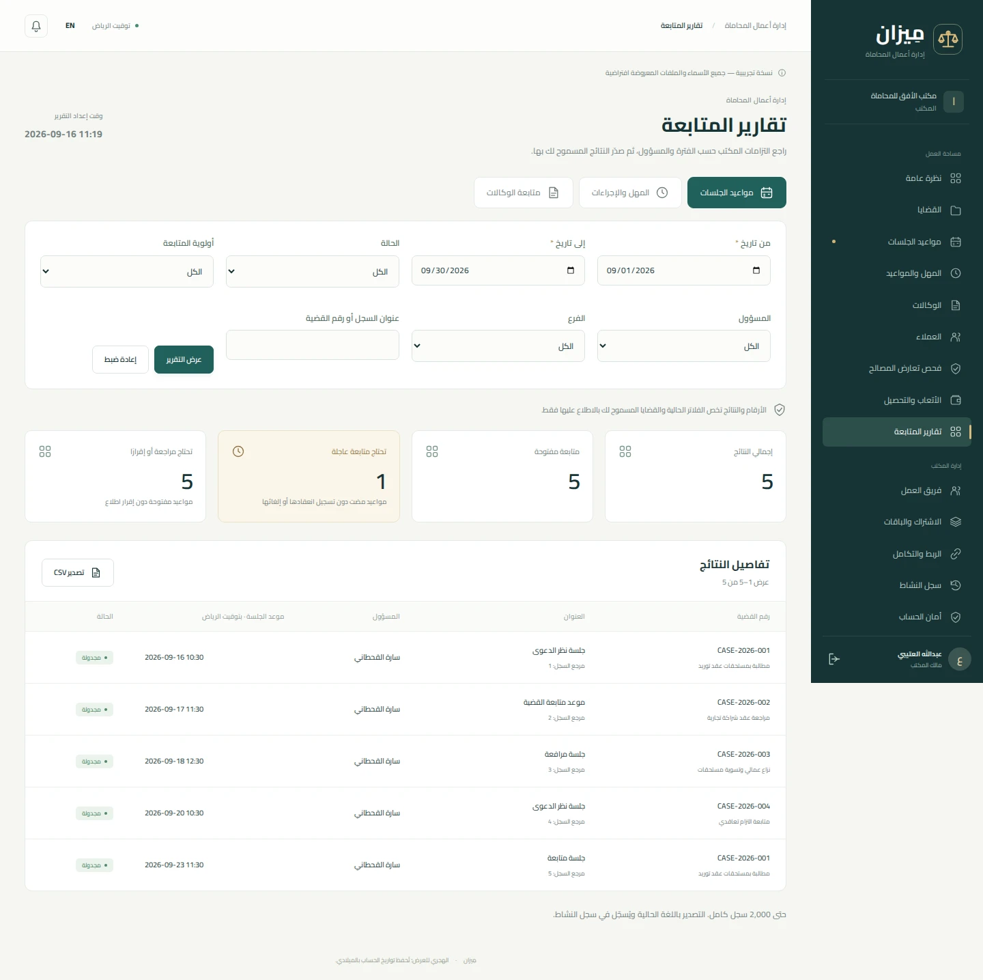Open الربط والتكامل link item
983x980 pixels.
pyautogui.click(x=896, y=554)
